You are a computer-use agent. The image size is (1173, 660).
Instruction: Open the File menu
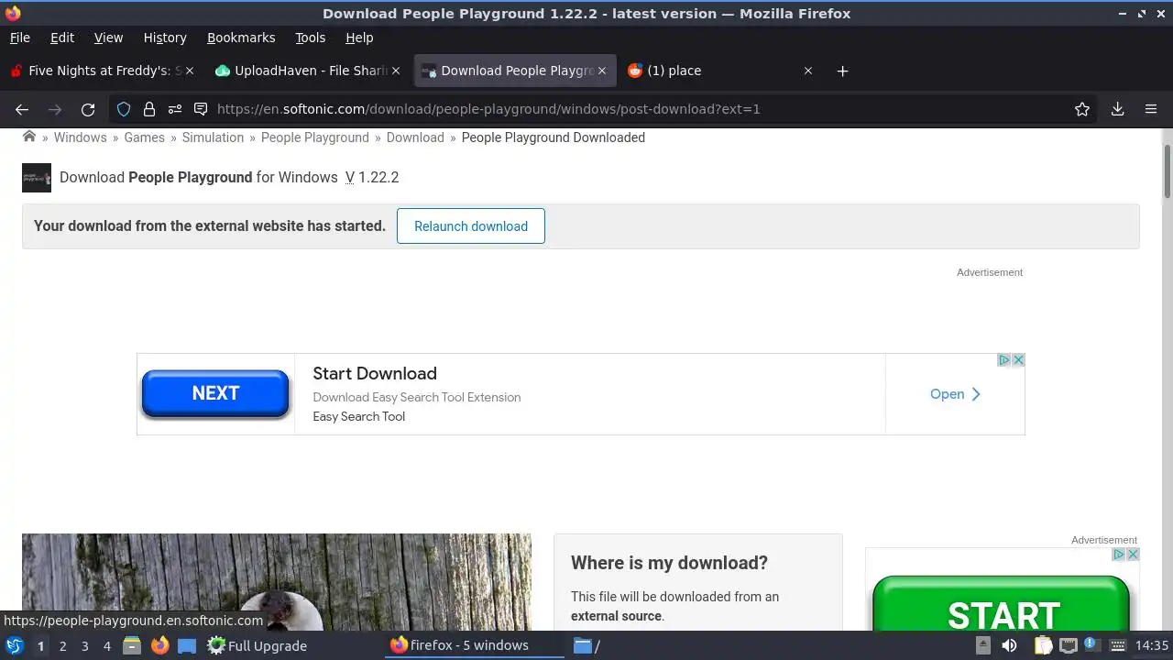19,38
